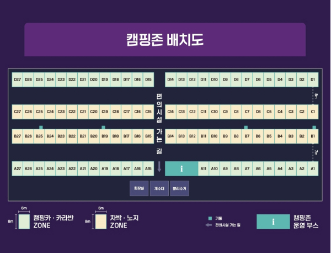Click cell A2
Screen dimensions: 331x253
302,168
